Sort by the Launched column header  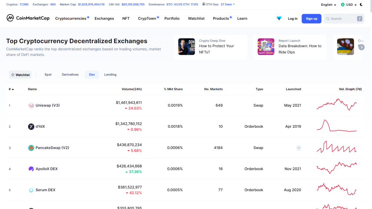293,89
